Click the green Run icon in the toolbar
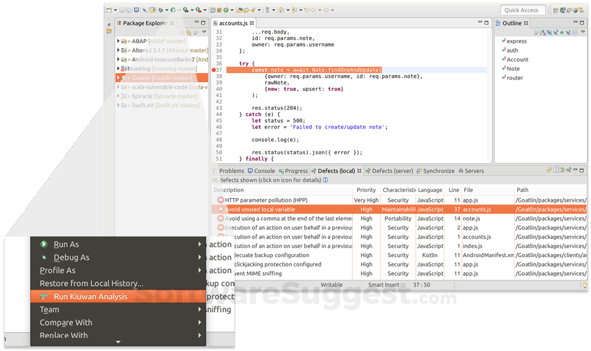Viewport: 591px width, 351px height. [x=173, y=10]
